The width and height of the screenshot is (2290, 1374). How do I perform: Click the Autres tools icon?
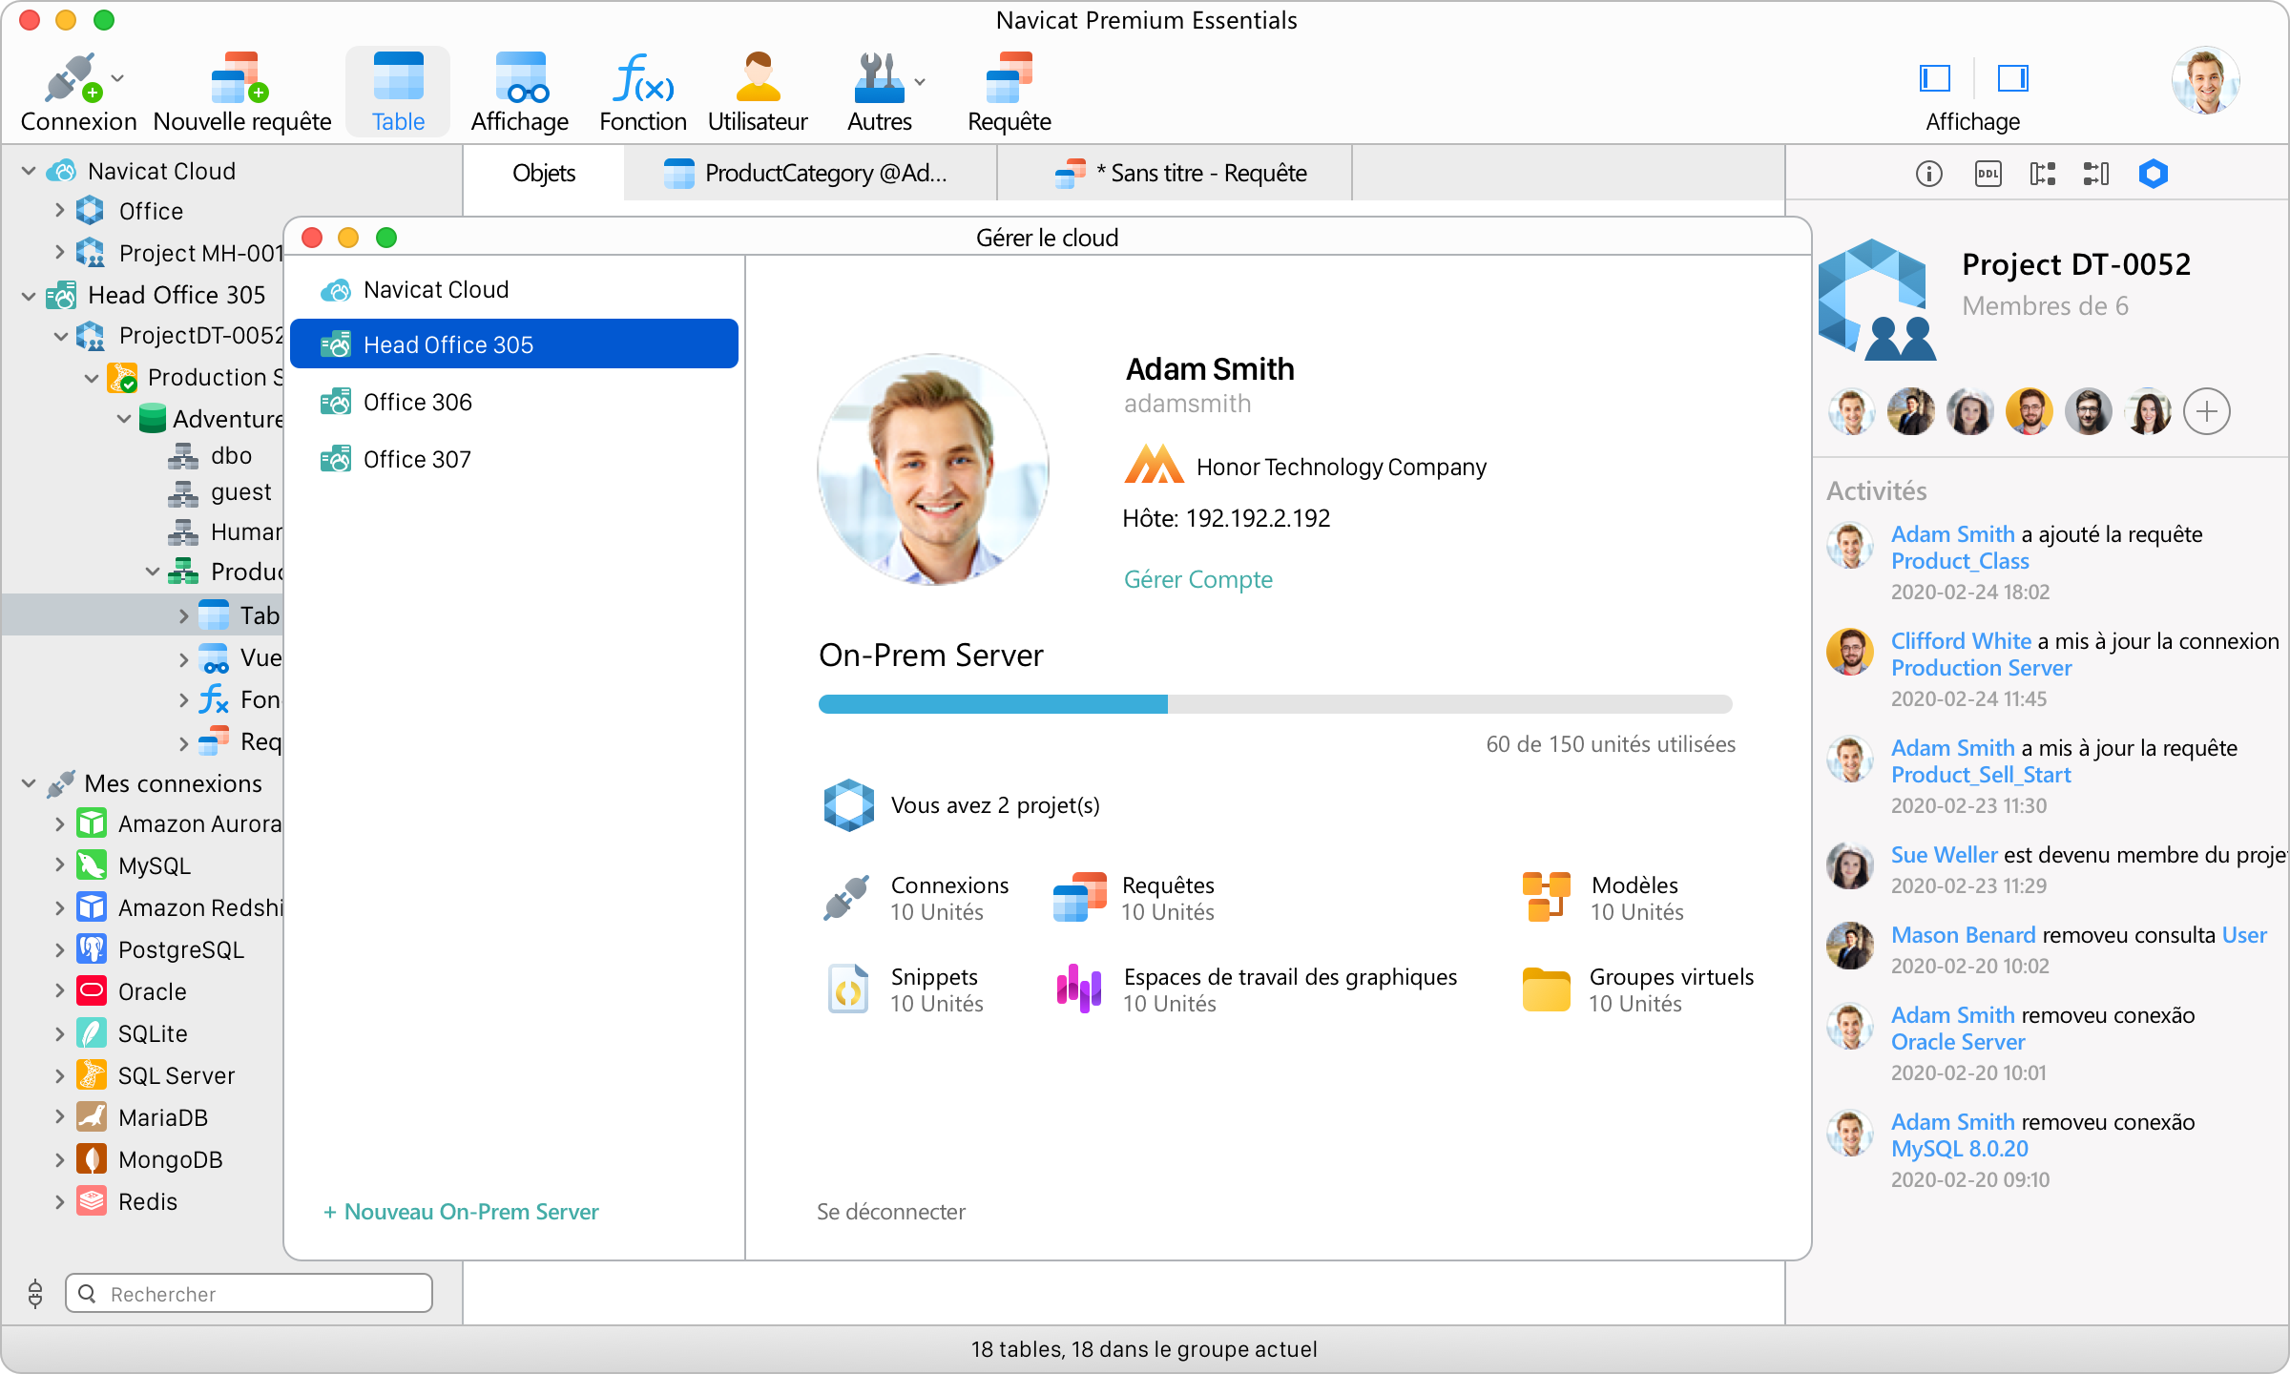(879, 78)
